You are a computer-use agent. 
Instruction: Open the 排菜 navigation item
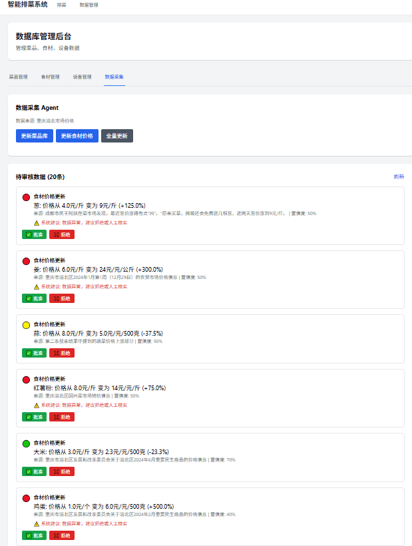pyautogui.click(x=62, y=5)
